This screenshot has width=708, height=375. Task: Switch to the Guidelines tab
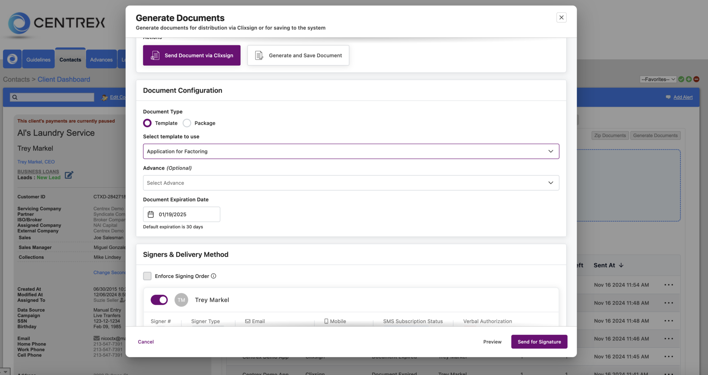point(38,59)
